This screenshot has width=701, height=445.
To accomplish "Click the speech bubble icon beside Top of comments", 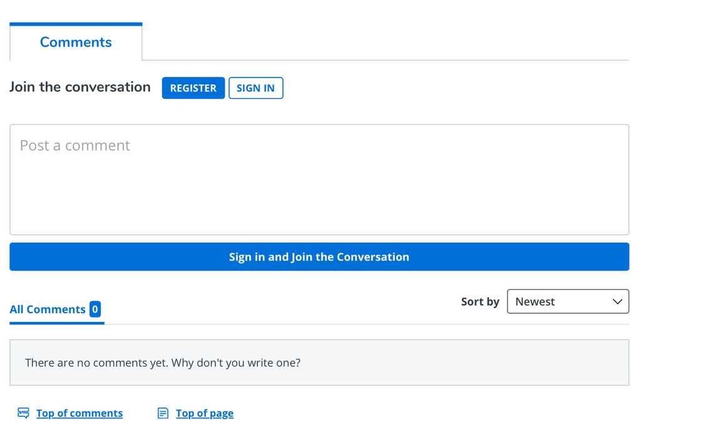I will [23, 413].
